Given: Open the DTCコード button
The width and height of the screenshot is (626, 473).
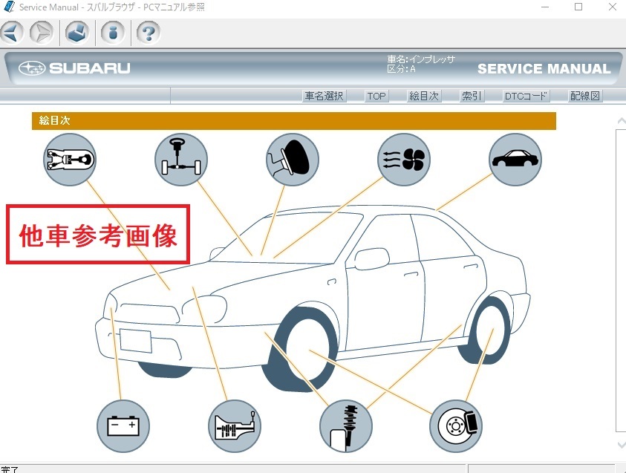Looking at the screenshot, I should 526,96.
